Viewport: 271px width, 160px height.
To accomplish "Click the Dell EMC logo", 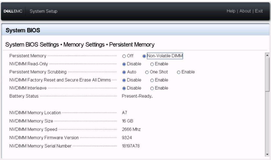I will [x=13, y=11].
